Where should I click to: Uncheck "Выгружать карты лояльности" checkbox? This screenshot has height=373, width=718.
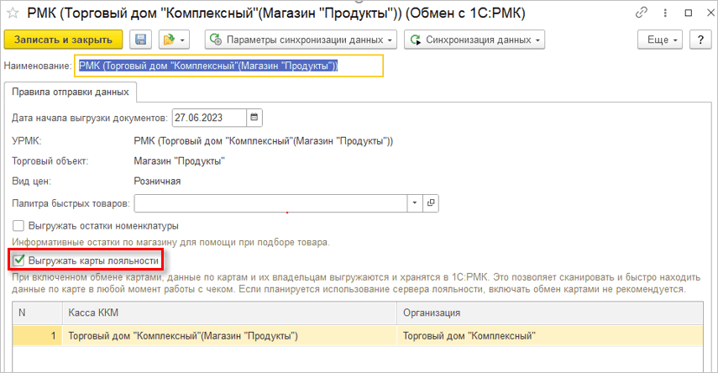[18, 260]
